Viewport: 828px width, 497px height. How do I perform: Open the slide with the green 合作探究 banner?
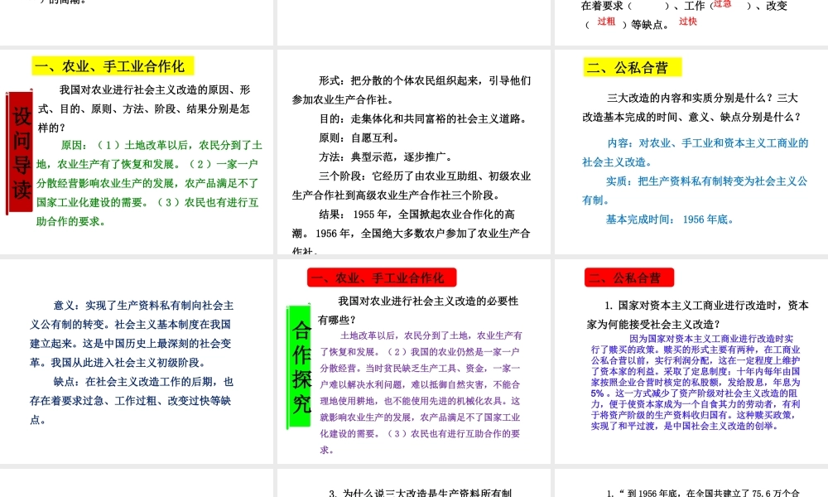pos(413,361)
